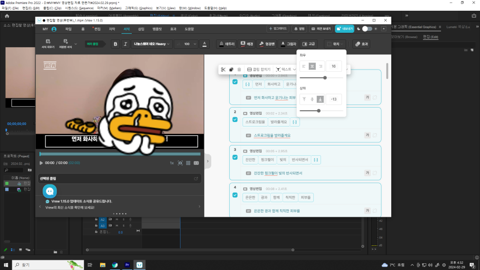The image size is (480, 270).
Task: Open the Vrew chat support bubble
Action: [x=50, y=192]
